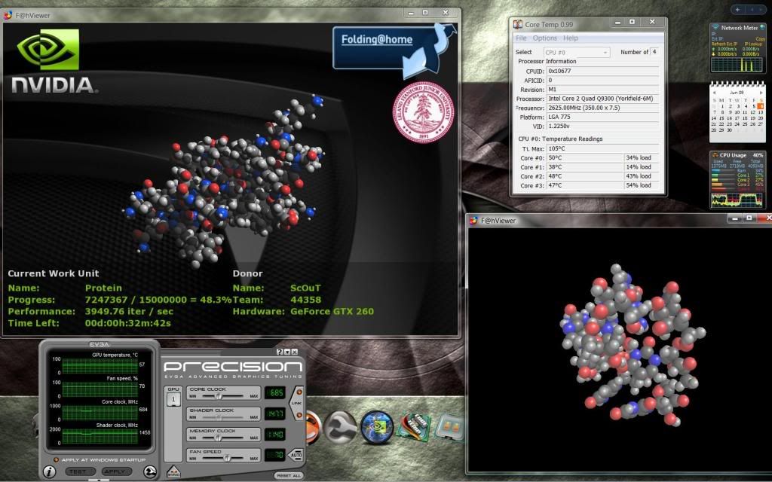Go to previous month in calendar gadget
The height and width of the screenshot is (482, 772).
coord(715,93)
